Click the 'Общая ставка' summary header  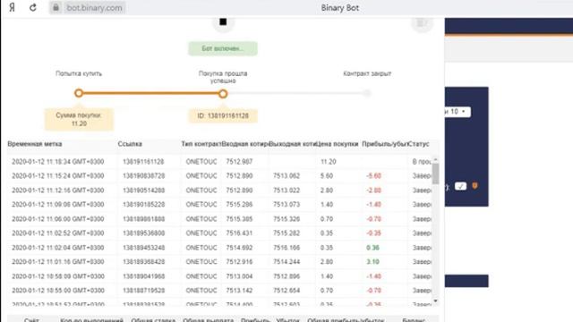click(x=153, y=320)
